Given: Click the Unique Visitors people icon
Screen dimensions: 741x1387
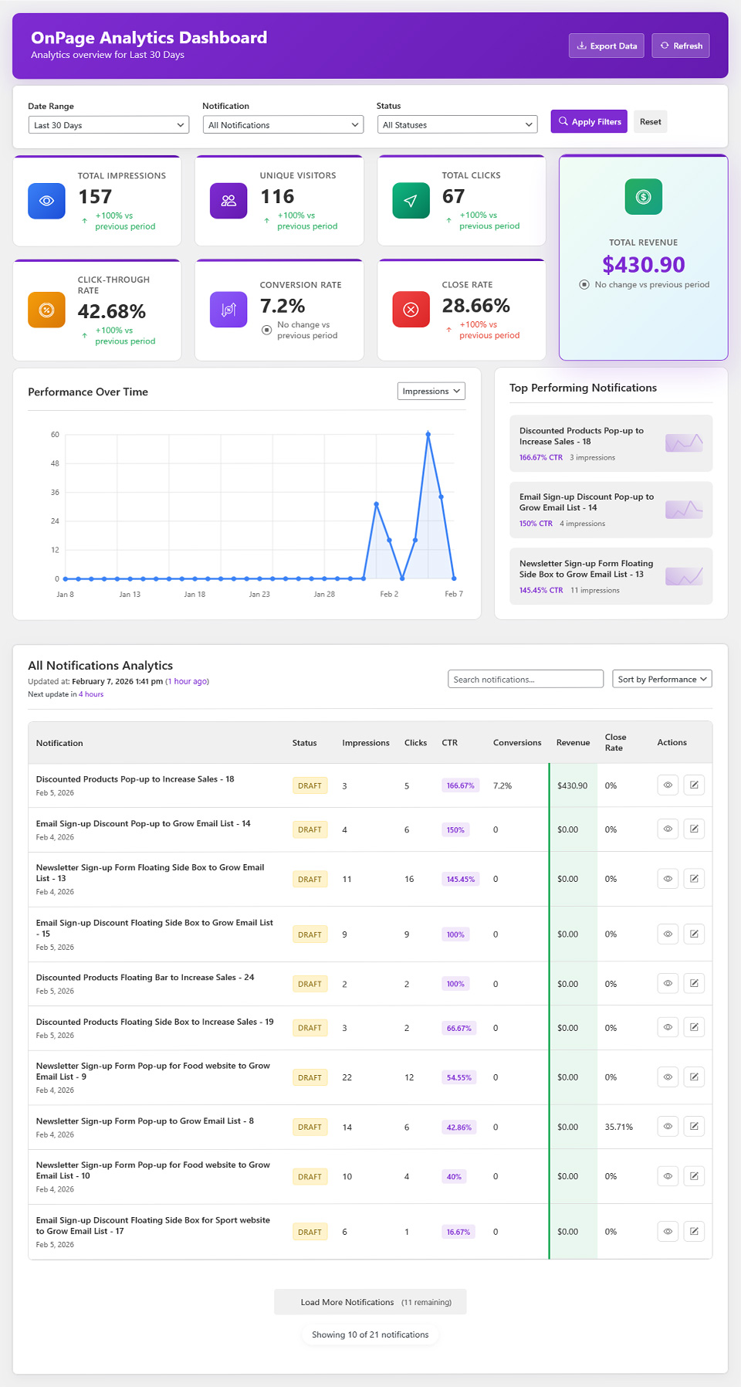Looking at the screenshot, I should (x=228, y=201).
